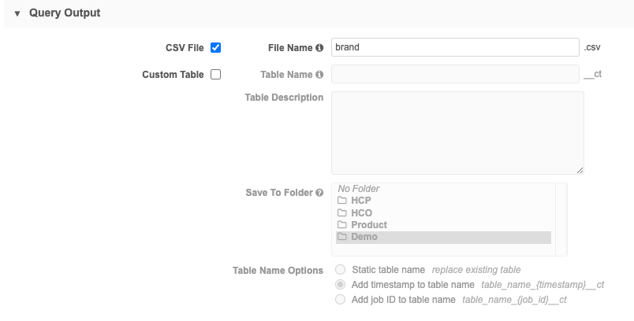Enable the Custom Table checkbox
The width and height of the screenshot is (634, 321).
point(216,75)
